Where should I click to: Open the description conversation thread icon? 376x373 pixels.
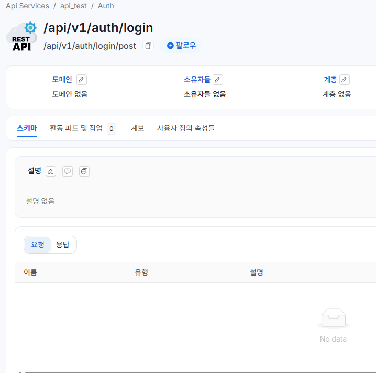pyautogui.click(x=84, y=171)
